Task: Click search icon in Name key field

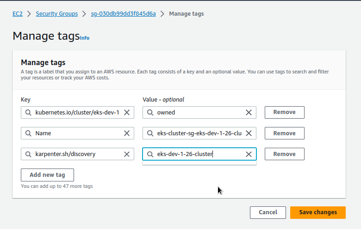Action: point(28,133)
